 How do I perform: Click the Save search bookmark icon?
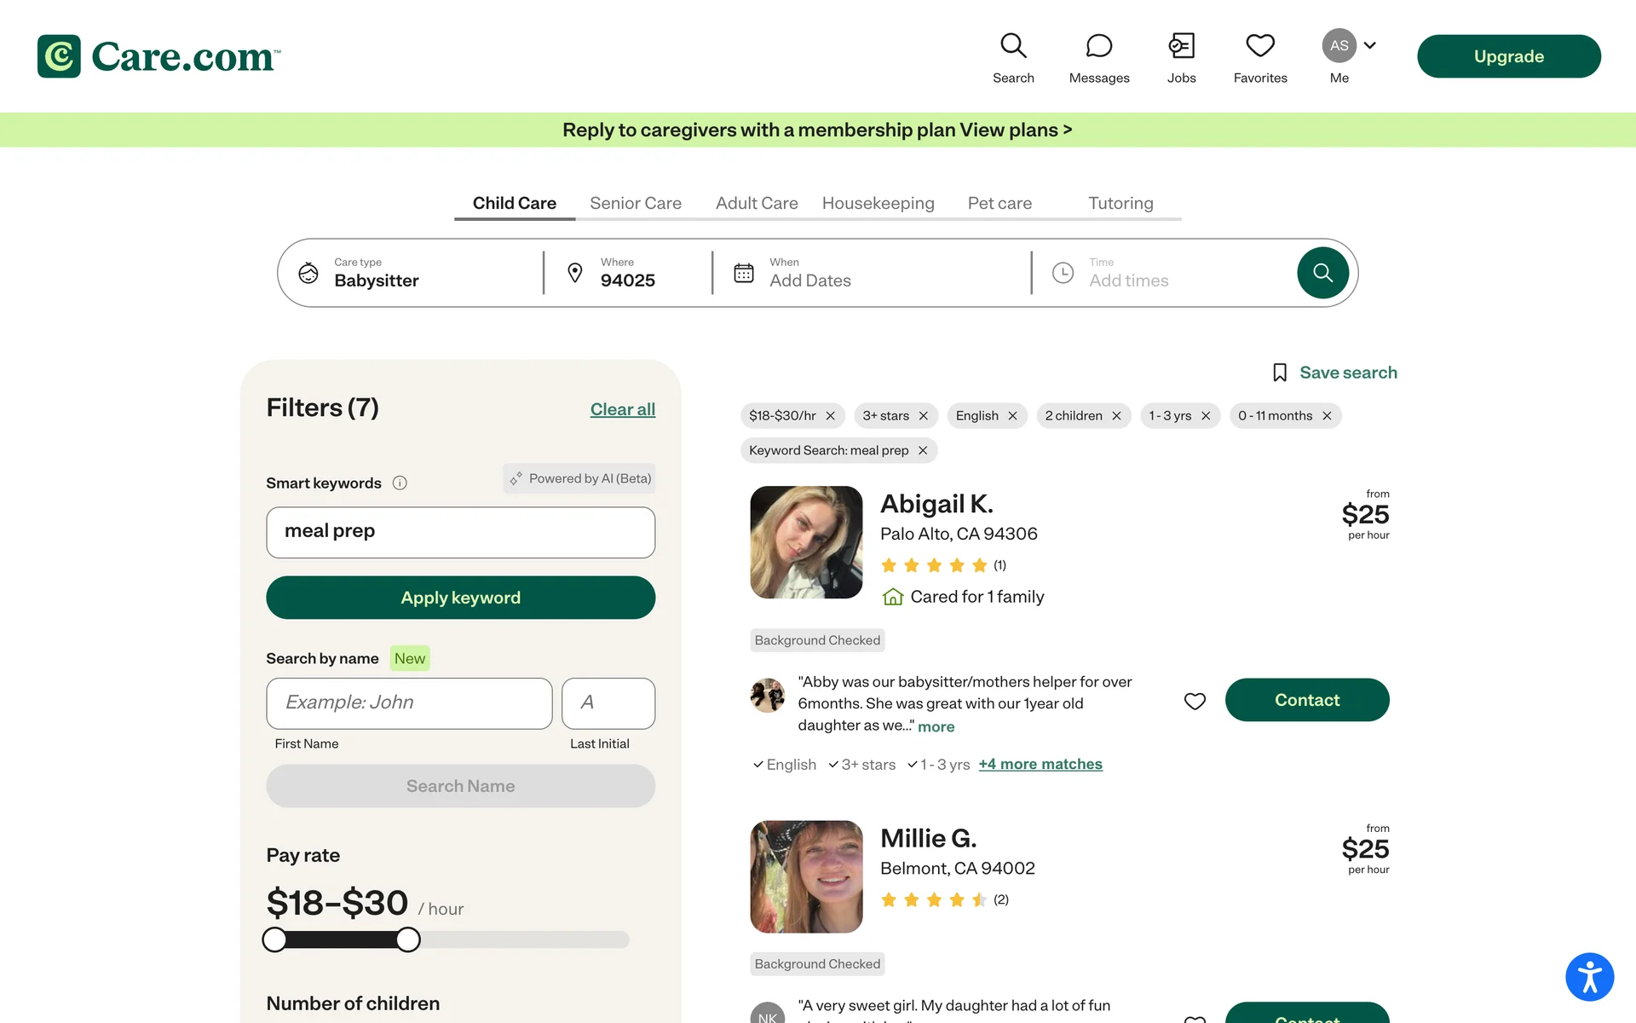click(x=1279, y=373)
